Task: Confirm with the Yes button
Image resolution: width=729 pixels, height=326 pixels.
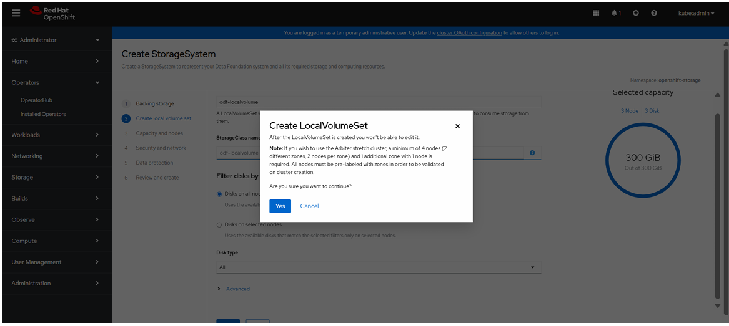Action: (280, 206)
